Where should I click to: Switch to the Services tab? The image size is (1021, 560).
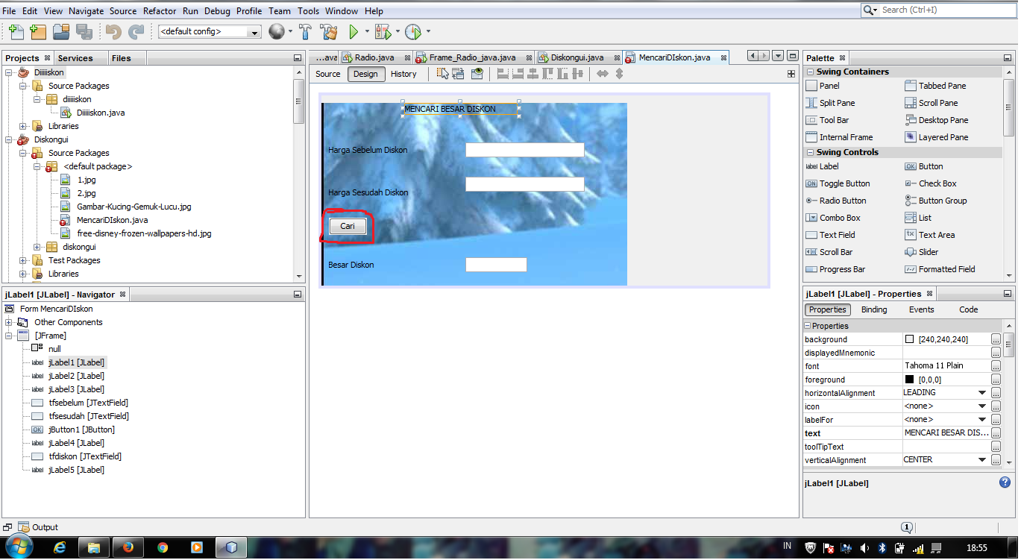click(75, 58)
